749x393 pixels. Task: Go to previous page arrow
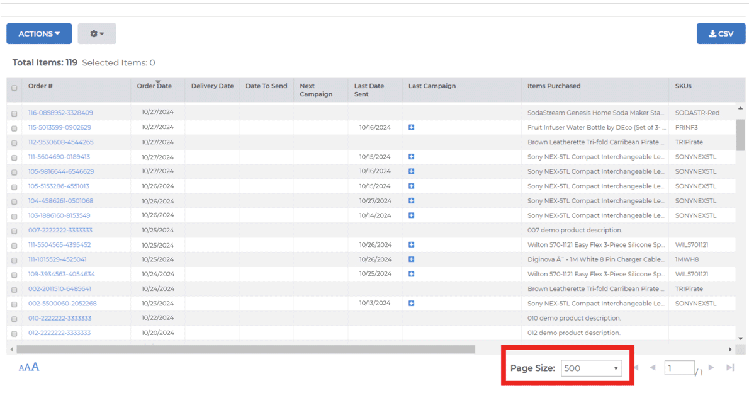(x=653, y=368)
